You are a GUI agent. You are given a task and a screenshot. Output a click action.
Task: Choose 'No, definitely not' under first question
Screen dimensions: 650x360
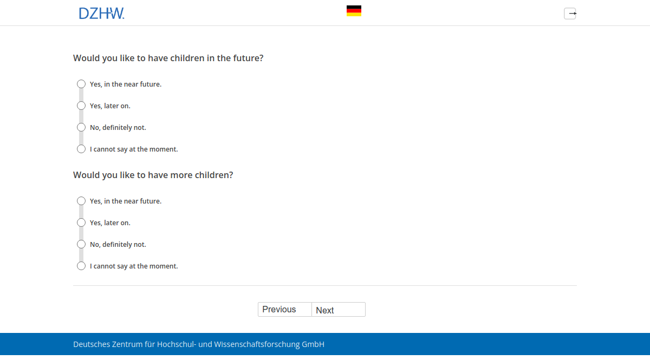(x=81, y=127)
